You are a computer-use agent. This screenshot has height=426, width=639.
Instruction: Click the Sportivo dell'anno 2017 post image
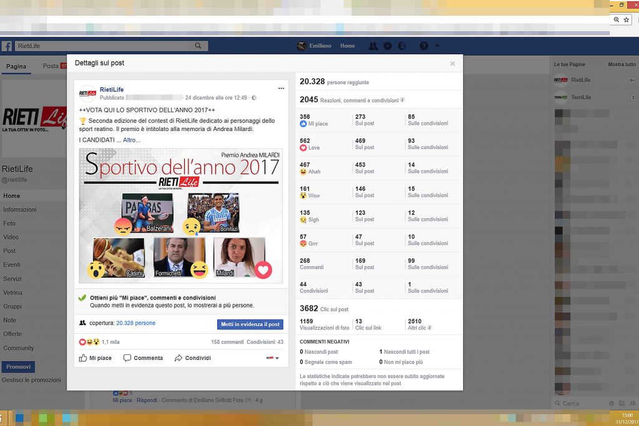[180, 215]
